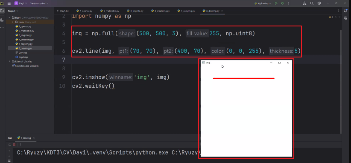Switch to the 4_createimg.py editor tab

tap(160, 11)
